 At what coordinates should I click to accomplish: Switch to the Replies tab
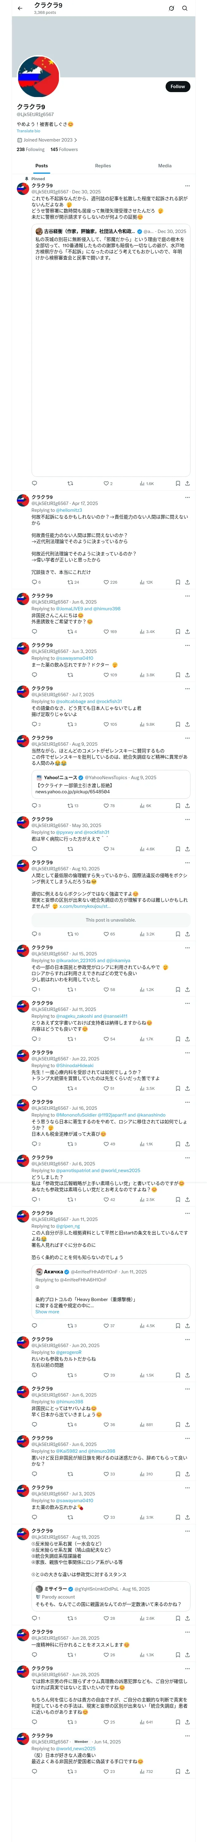pos(103,166)
